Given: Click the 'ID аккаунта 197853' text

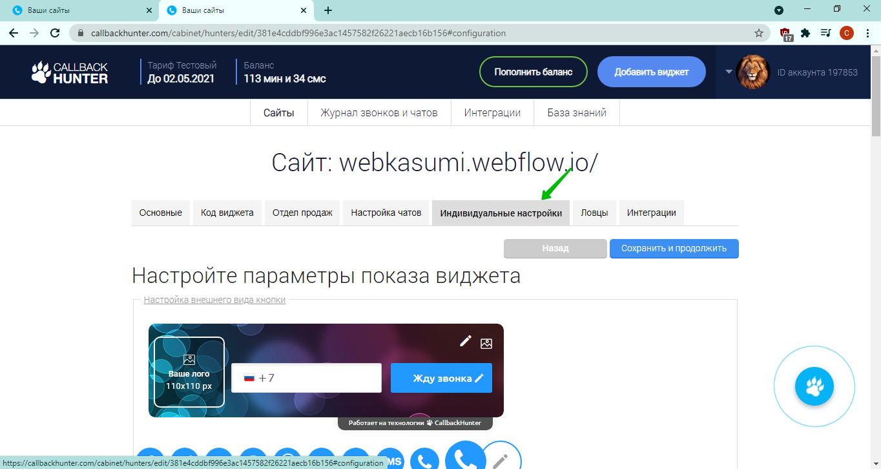Looking at the screenshot, I should pyautogui.click(x=817, y=72).
